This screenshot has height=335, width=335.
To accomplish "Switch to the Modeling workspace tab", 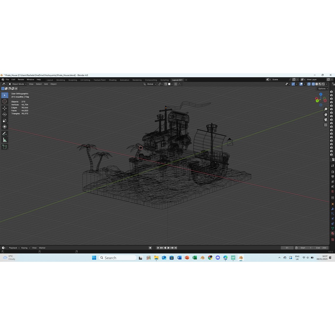I will pos(60,80).
